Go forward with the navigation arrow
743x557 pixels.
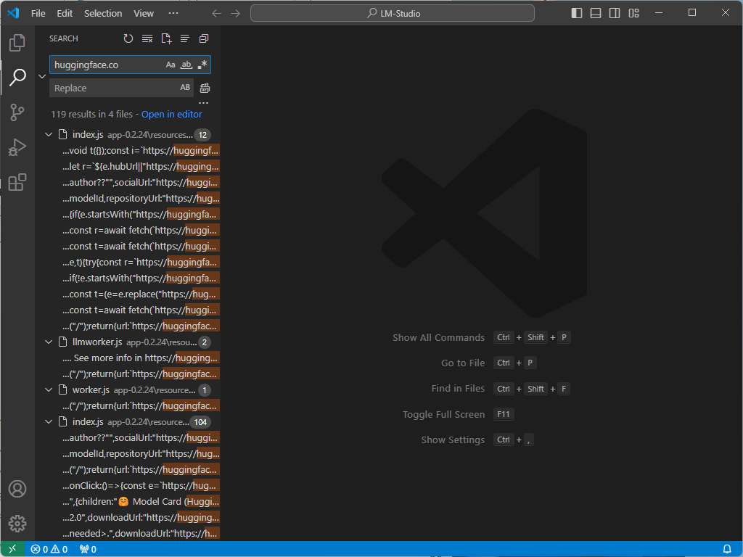(x=236, y=13)
